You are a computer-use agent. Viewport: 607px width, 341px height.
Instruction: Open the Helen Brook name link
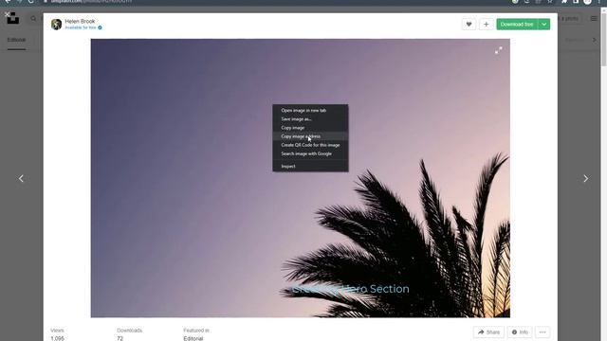coord(80,21)
